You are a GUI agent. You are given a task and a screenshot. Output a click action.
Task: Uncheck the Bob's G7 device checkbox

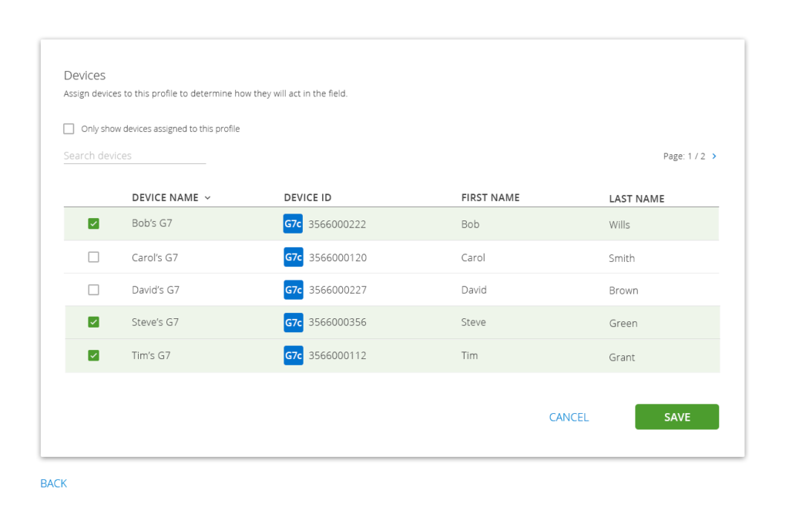pos(93,224)
